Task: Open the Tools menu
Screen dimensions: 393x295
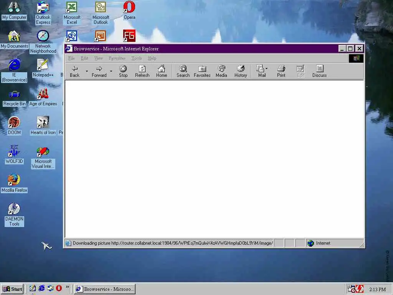Action: coord(136,58)
